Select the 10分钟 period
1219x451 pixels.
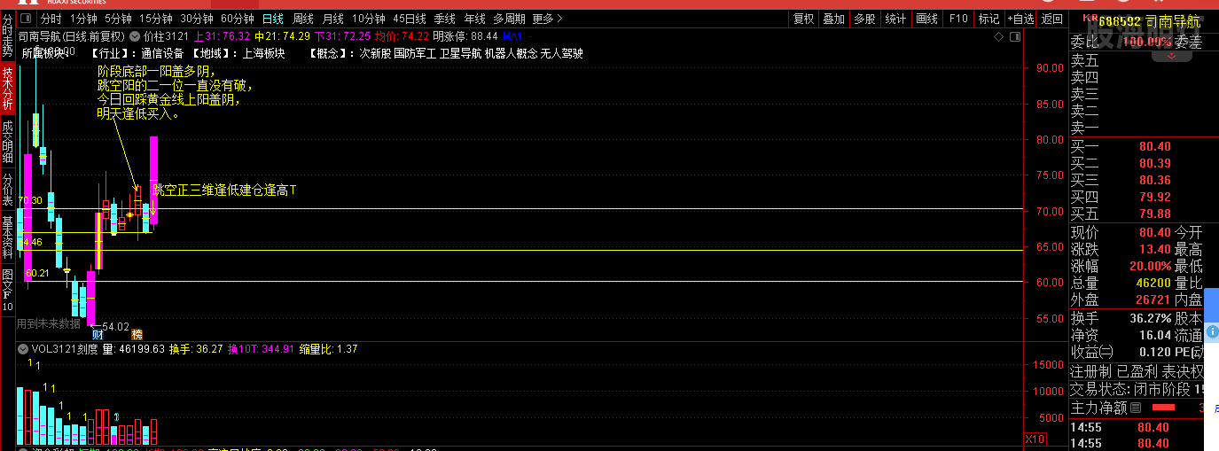368,19
